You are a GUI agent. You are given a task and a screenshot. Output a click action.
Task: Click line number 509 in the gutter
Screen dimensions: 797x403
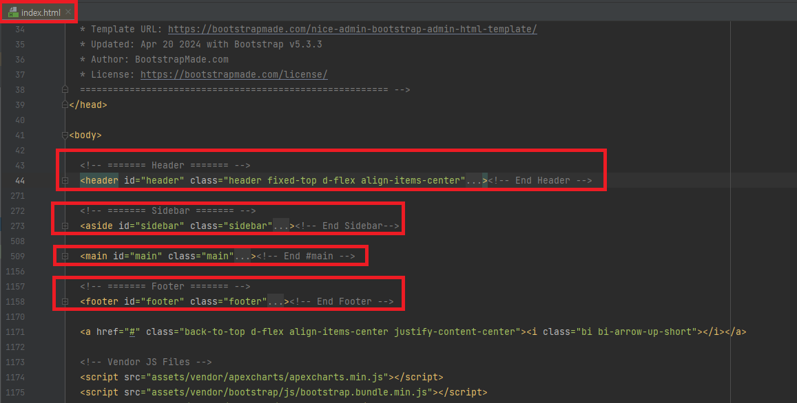[x=17, y=257]
